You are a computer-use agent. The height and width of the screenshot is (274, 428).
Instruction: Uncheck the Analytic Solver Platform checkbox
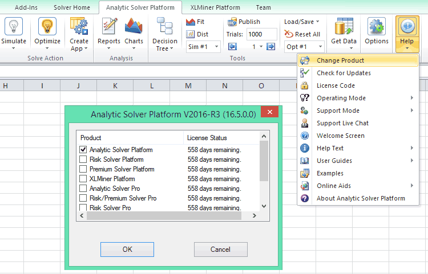pyautogui.click(x=83, y=150)
